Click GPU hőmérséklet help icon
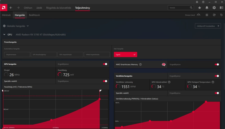 (x=169, y=82)
